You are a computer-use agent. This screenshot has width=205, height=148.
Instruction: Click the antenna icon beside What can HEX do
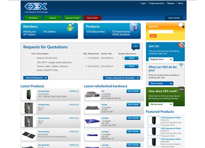(181, 66)
